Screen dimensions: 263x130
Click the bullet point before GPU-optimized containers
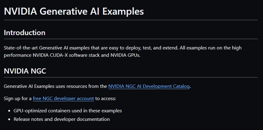[x=10, y=111]
